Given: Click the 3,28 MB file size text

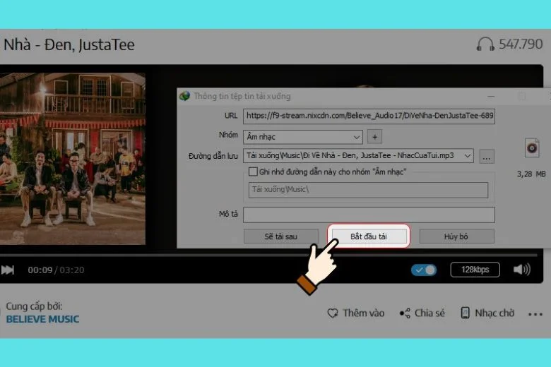Looking at the screenshot, I should tap(531, 174).
